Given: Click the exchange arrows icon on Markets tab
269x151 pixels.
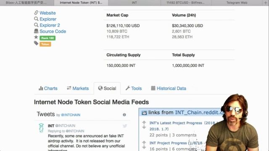Looking at the screenshot, I should 69,88.
